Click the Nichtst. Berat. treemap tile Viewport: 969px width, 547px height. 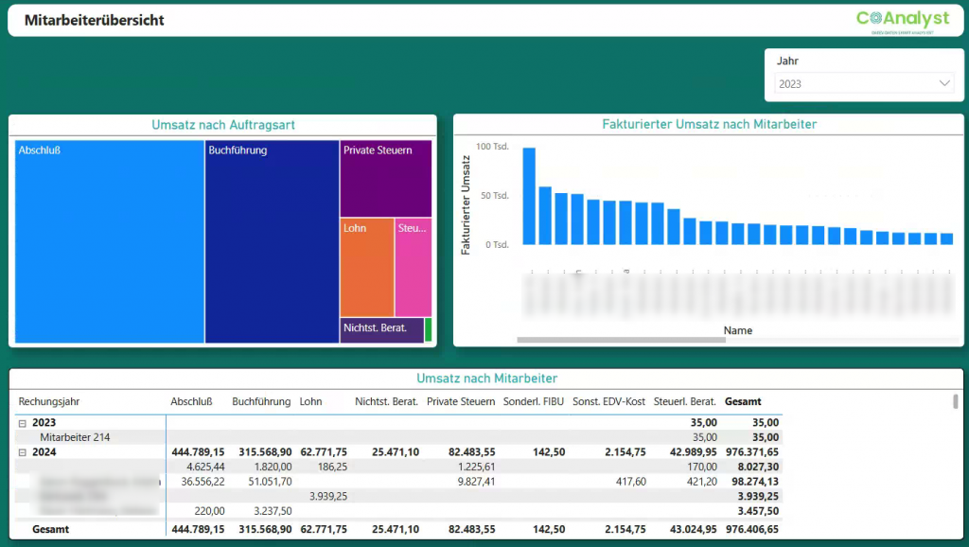tap(381, 329)
